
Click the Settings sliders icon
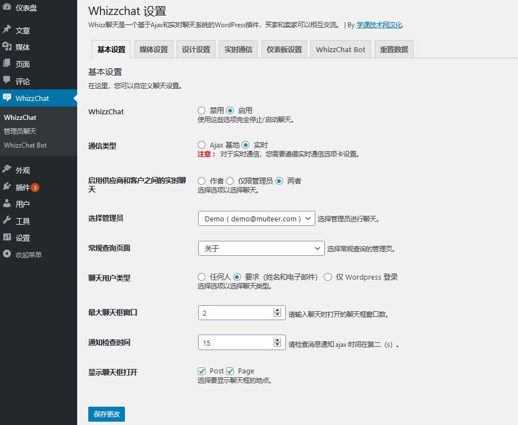(x=7, y=237)
